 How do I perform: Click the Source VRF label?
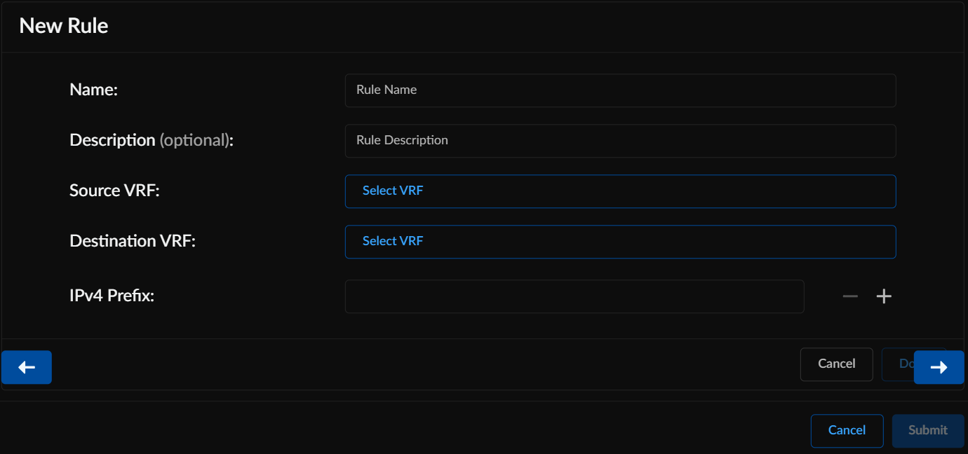(114, 190)
